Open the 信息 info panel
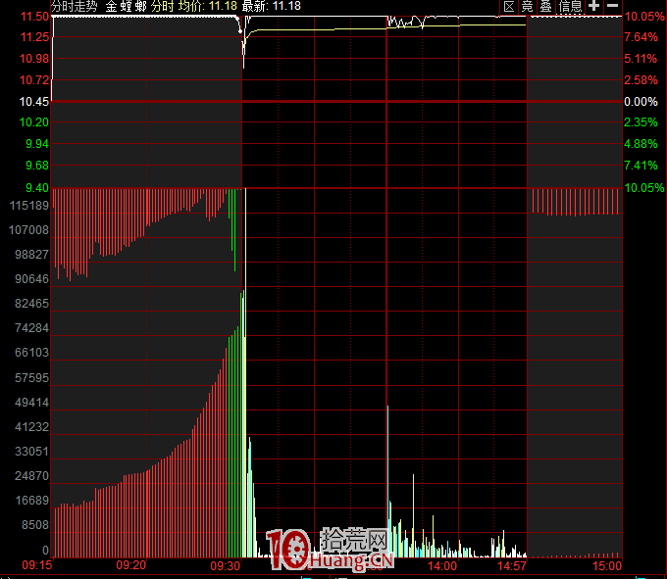The height and width of the screenshot is (579, 667). point(570,6)
